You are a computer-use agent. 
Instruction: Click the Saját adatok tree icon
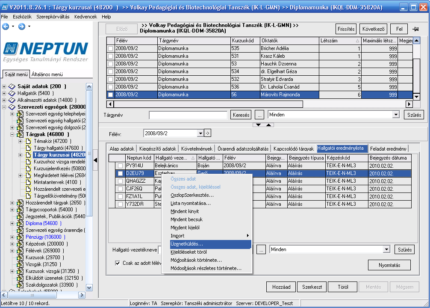coord(12,86)
